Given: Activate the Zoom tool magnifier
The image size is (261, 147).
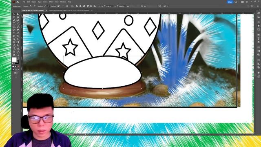Looking at the screenshot, I should 18,55.
